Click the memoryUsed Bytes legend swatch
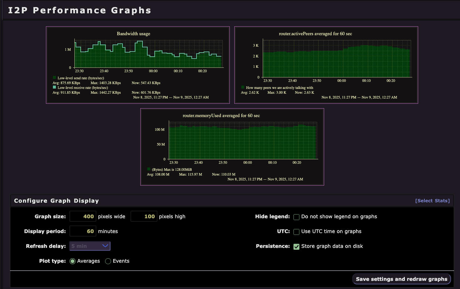460x289 pixels. 149,169
